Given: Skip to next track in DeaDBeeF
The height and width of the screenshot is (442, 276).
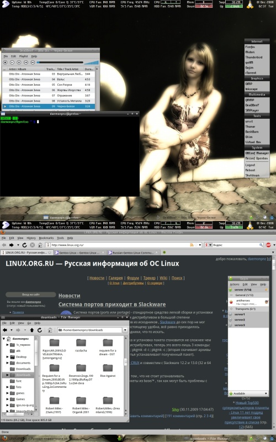Looking at the screenshot, I should (33, 62).
